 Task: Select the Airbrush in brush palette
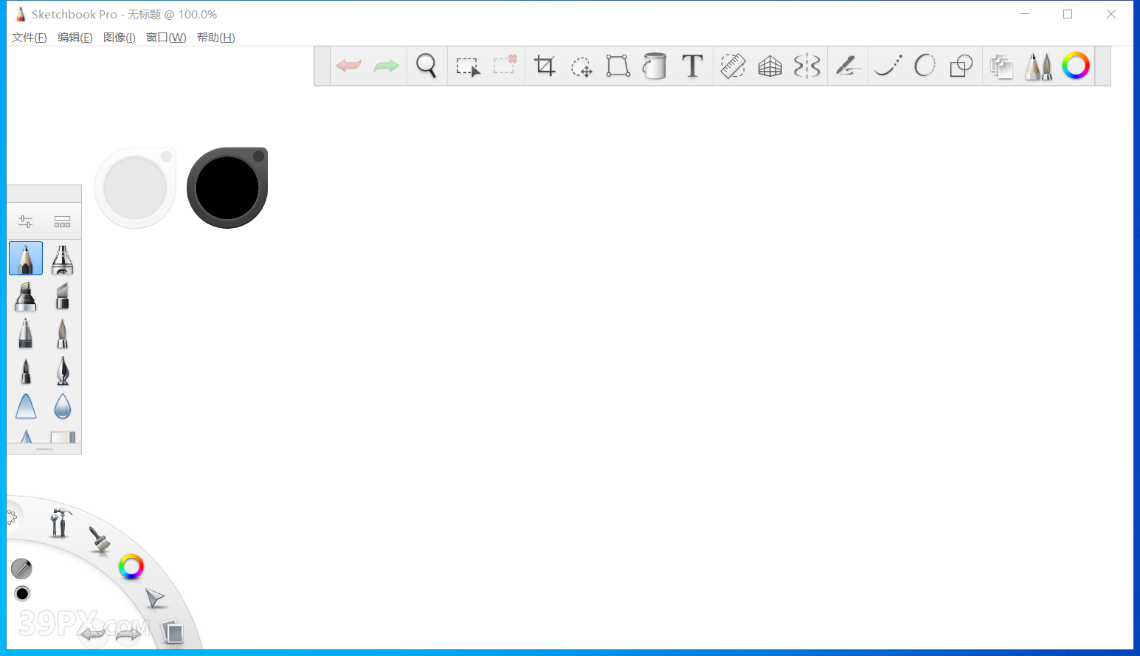point(63,259)
